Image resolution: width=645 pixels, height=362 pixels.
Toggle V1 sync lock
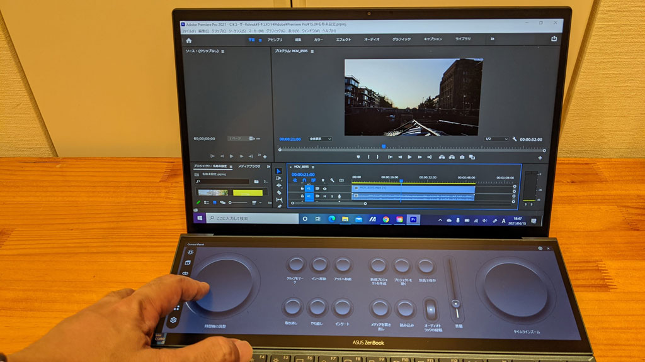317,189
